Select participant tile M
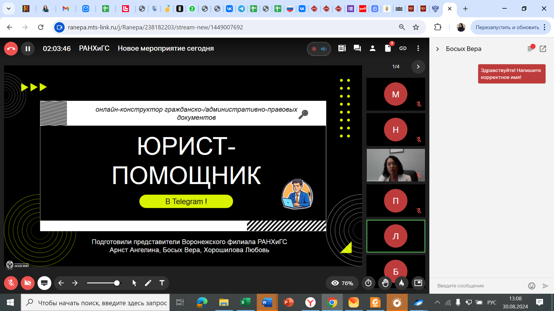The image size is (554, 311). coord(396,94)
